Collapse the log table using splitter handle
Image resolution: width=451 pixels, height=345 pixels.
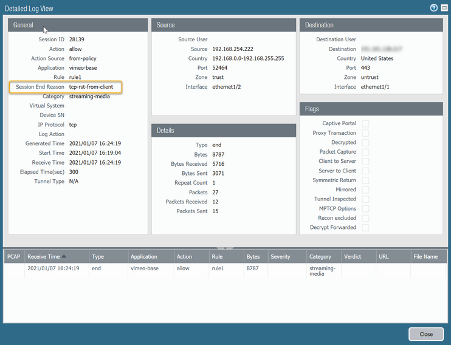(225, 247)
